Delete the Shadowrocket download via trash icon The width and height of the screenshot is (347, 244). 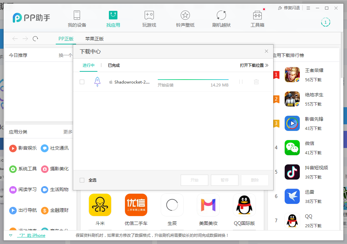[256, 82]
